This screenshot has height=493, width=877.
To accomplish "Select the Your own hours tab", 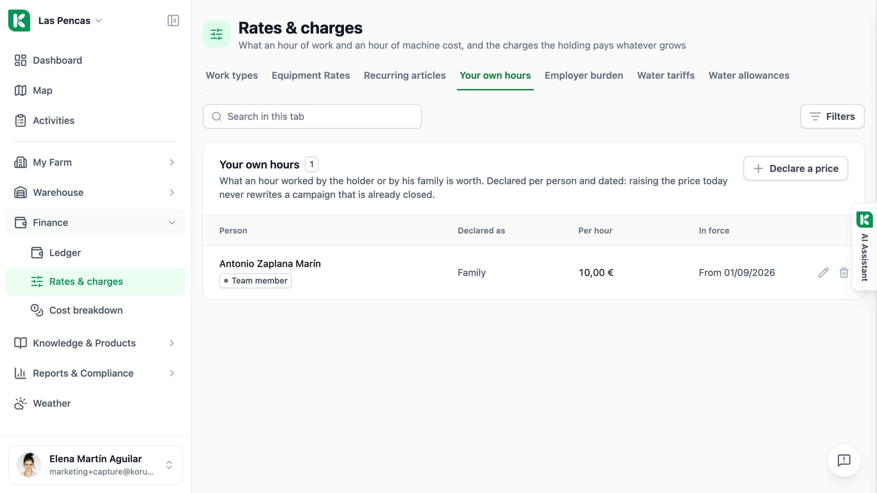I will [x=495, y=75].
